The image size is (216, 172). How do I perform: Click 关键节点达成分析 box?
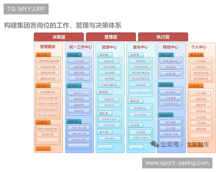tap(48, 104)
